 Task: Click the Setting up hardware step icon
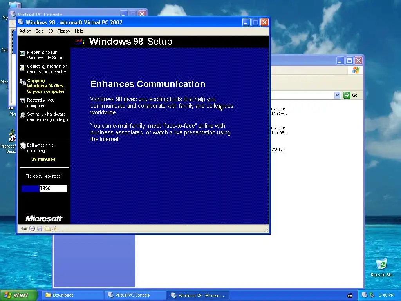coord(22,115)
